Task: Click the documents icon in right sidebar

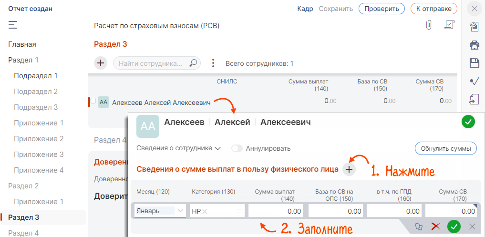Action: [474, 27]
